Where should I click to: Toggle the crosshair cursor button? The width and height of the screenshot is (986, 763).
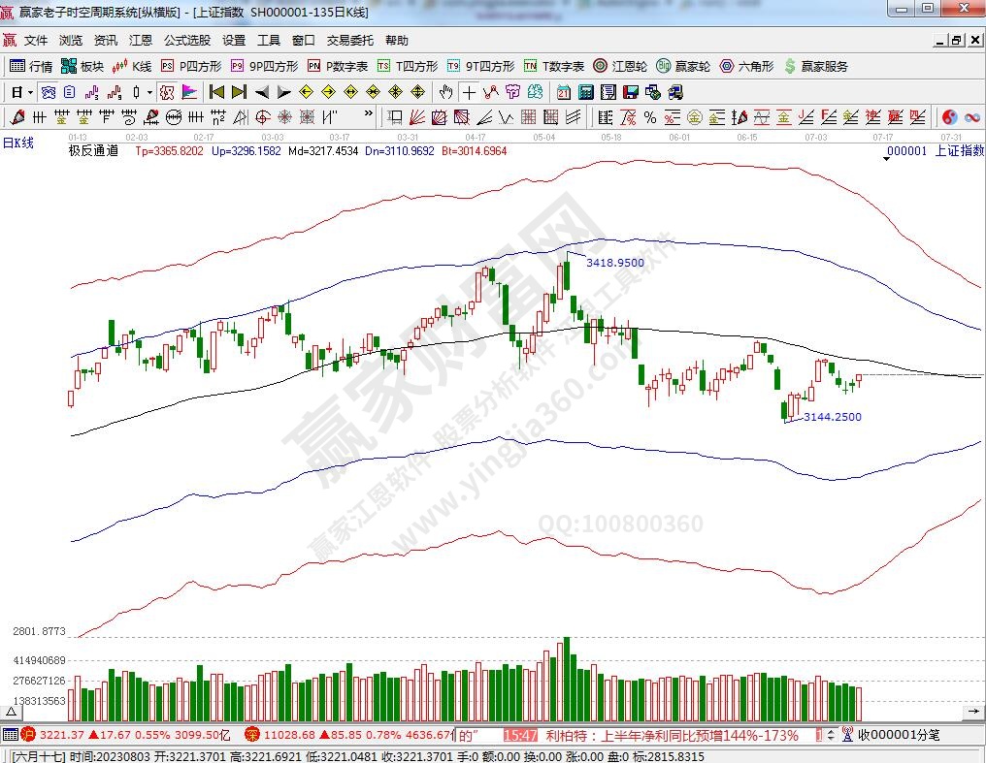click(x=469, y=92)
